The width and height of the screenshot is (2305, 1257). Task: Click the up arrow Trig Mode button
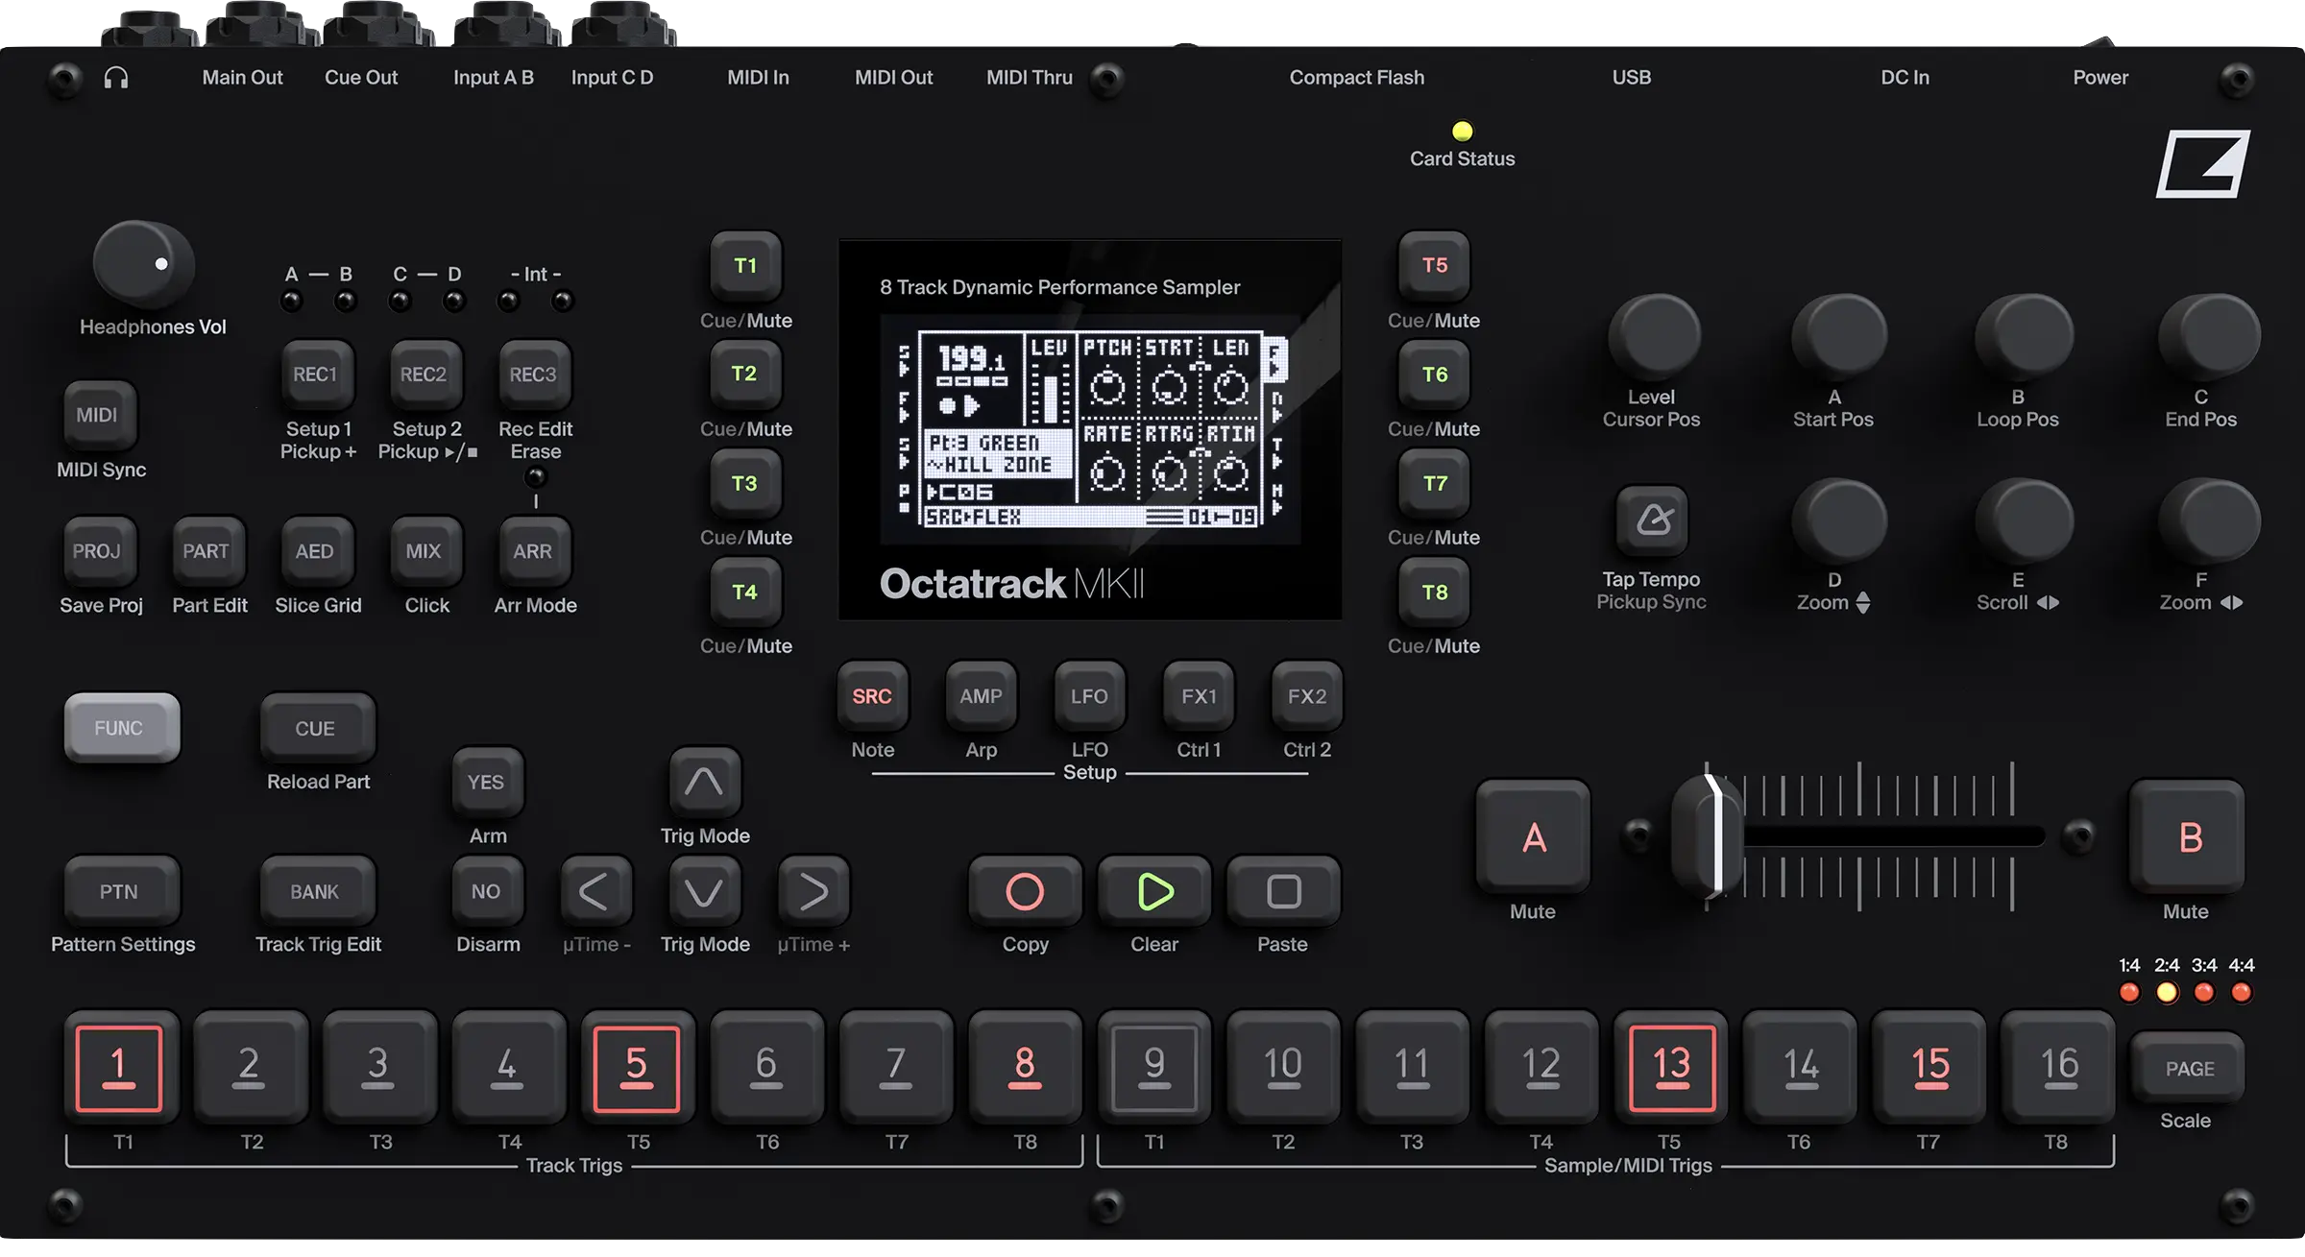tap(704, 782)
